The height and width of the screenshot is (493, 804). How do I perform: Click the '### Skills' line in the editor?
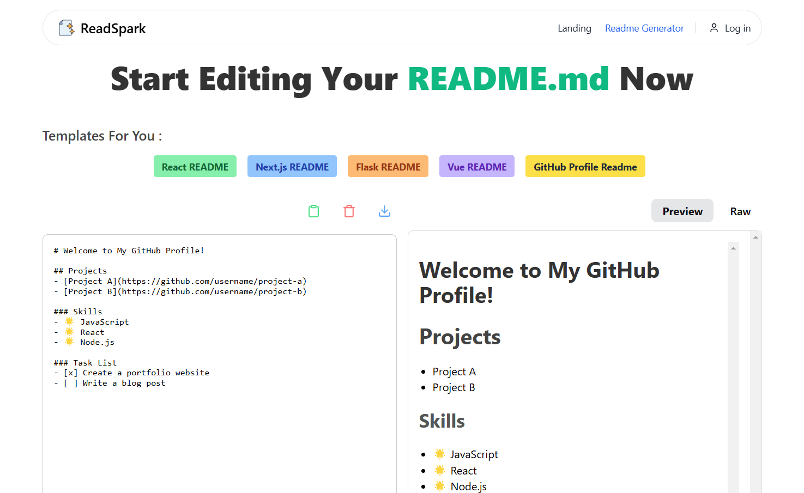tap(78, 312)
